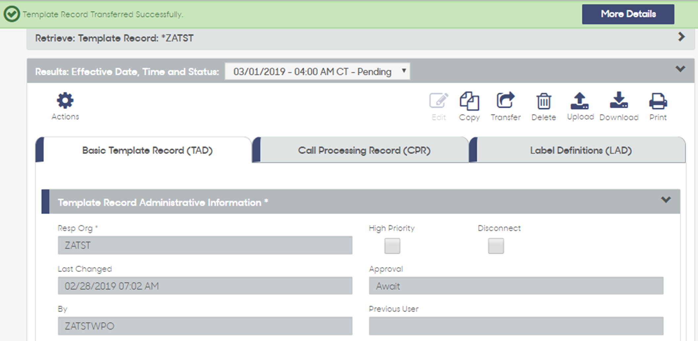Delete the template record
698x341 pixels.
click(x=544, y=106)
